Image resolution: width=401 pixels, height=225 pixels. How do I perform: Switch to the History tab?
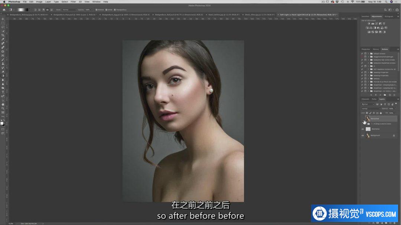[x=376, y=49]
